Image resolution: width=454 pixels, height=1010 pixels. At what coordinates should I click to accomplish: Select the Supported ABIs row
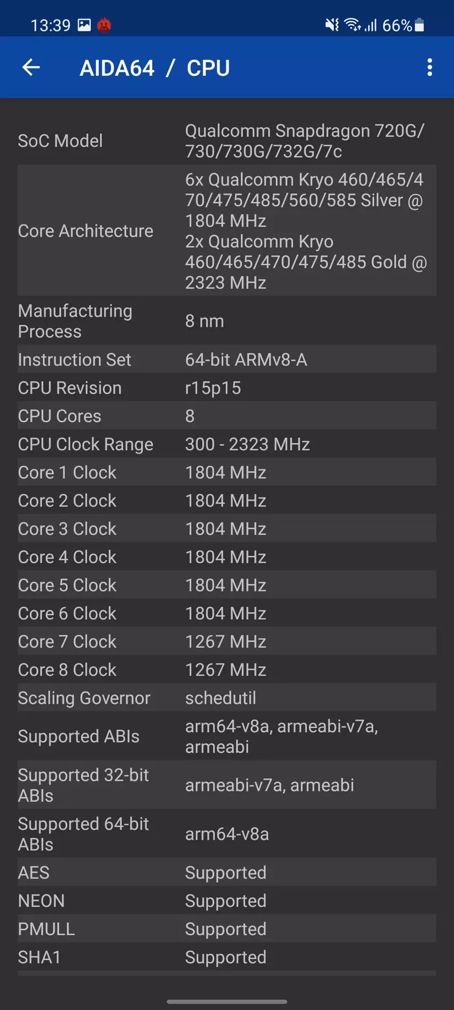pyautogui.click(x=226, y=736)
